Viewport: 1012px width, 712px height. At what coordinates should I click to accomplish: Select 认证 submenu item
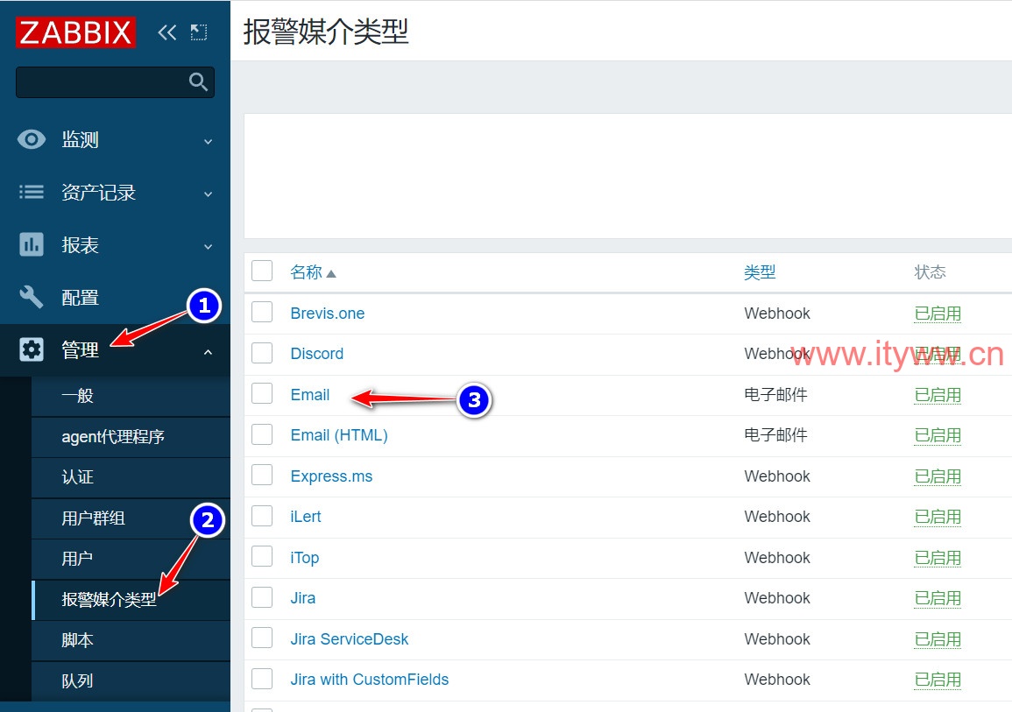point(131,478)
